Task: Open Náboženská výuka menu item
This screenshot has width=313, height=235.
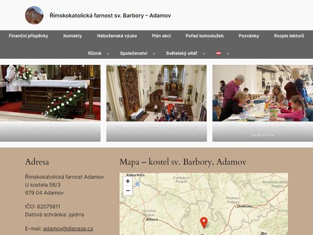Action: coord(117,36)
